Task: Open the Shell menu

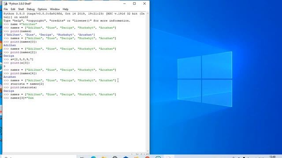Action: pos(21,9)
